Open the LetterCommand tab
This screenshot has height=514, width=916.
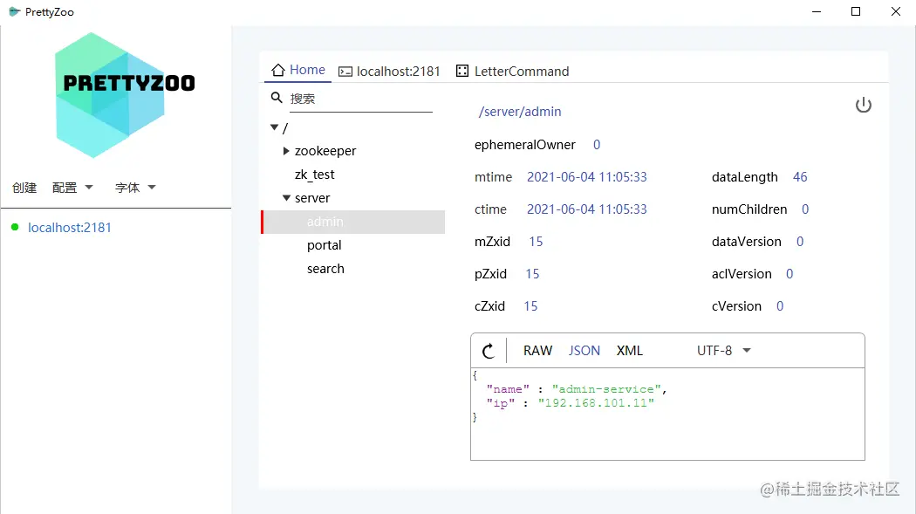(x=512, y=72)
